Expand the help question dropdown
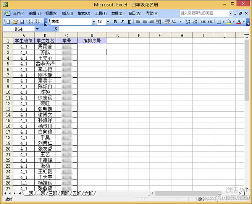This screenshot has width=252, height=204. pyautogui.click(x=231, y=13)
